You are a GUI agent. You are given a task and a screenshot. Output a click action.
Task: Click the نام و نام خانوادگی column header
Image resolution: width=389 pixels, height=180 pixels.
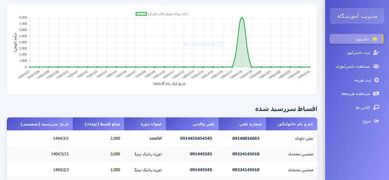(291, 124)
